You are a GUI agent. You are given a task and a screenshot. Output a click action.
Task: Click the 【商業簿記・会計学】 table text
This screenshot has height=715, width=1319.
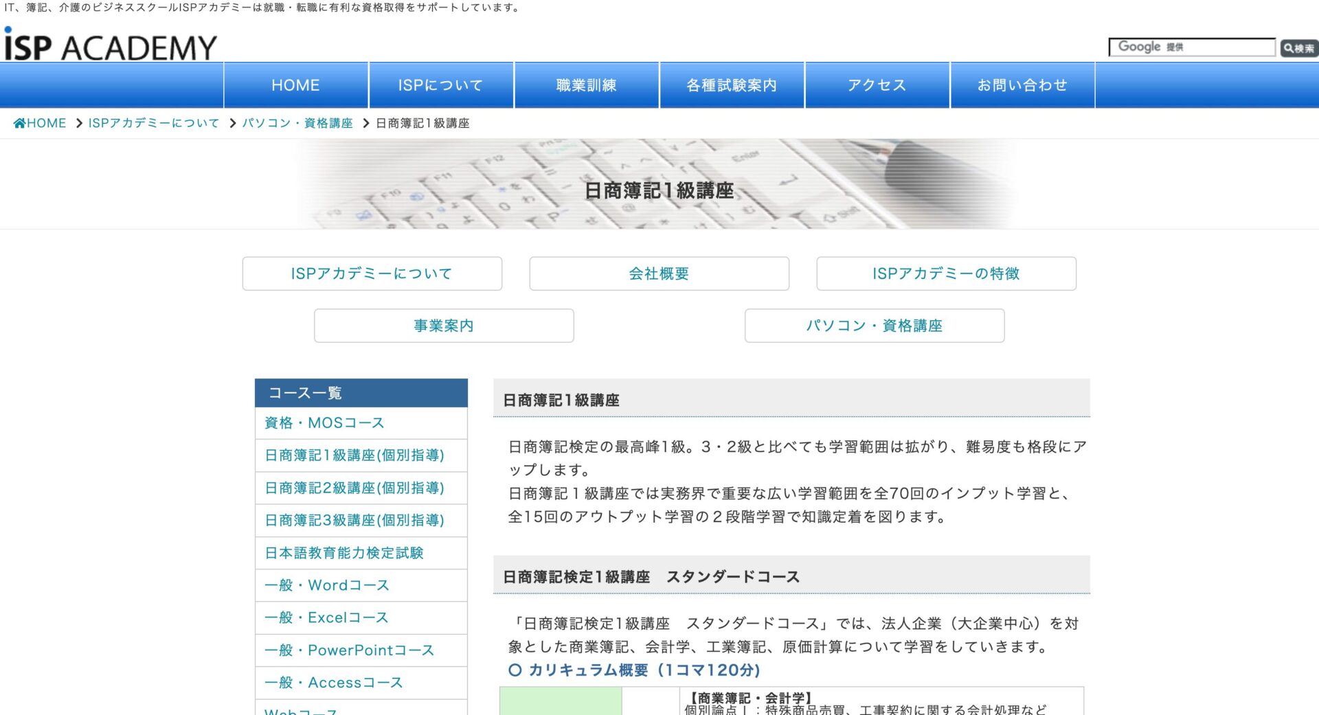click(751, 698)
